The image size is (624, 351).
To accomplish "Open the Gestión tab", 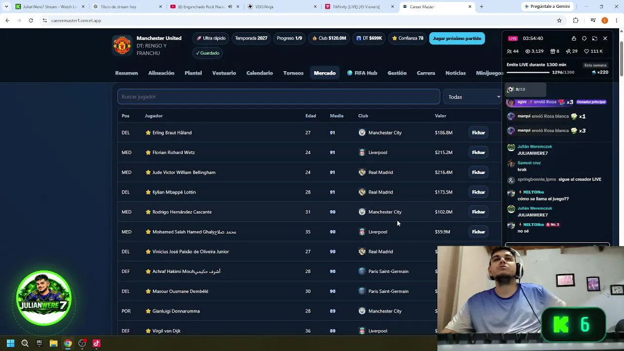I will pos(397,73).
